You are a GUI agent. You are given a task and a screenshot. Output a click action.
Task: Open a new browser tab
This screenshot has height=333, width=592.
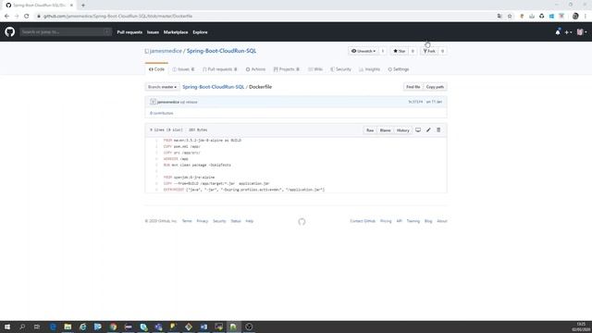click(x=83, y=6)
